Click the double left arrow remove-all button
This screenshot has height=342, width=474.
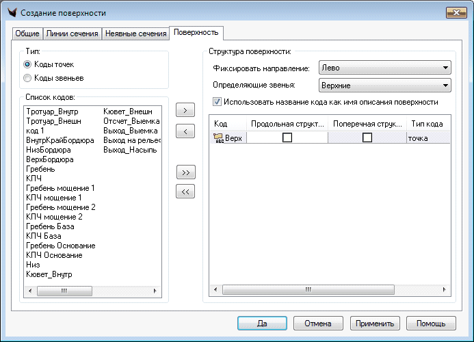click(185, 192)
